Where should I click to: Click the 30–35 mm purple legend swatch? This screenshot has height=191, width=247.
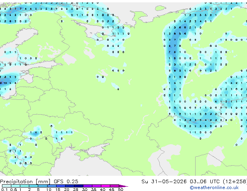coord(88,186)
